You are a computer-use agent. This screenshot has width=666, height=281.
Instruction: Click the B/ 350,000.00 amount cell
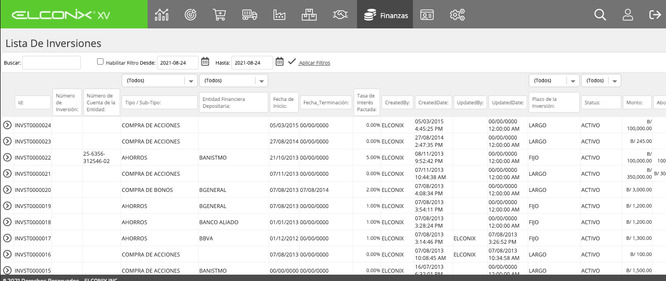click(640, 173)
